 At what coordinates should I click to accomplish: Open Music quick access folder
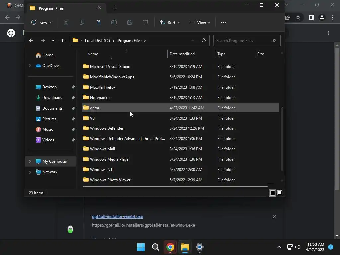coord(44,129)
